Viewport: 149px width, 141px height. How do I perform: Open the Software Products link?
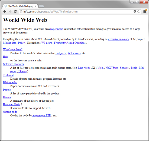13,64
